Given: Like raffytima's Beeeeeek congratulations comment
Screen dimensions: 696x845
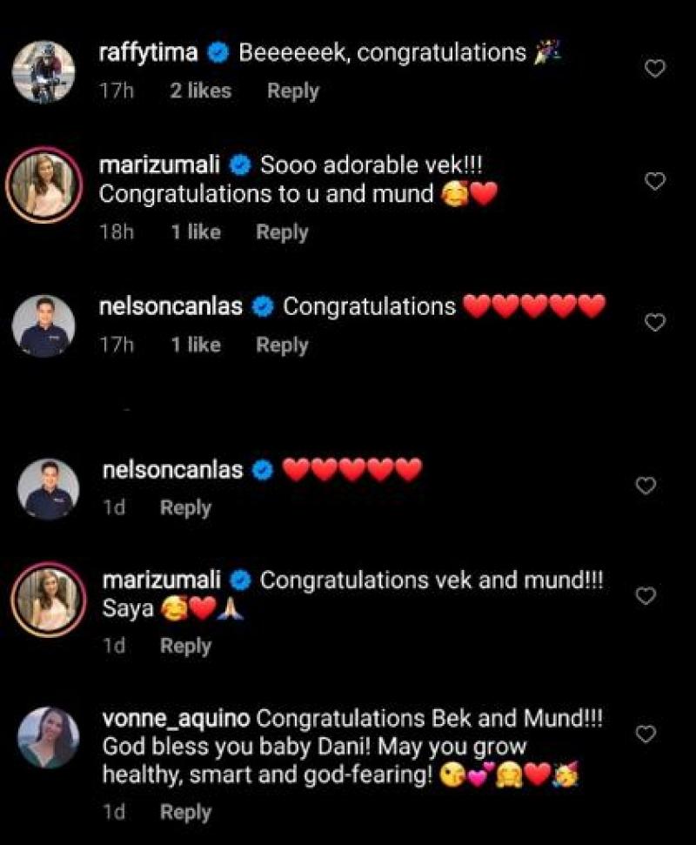Looking at the screenshot, I should (x=654, y=69).
